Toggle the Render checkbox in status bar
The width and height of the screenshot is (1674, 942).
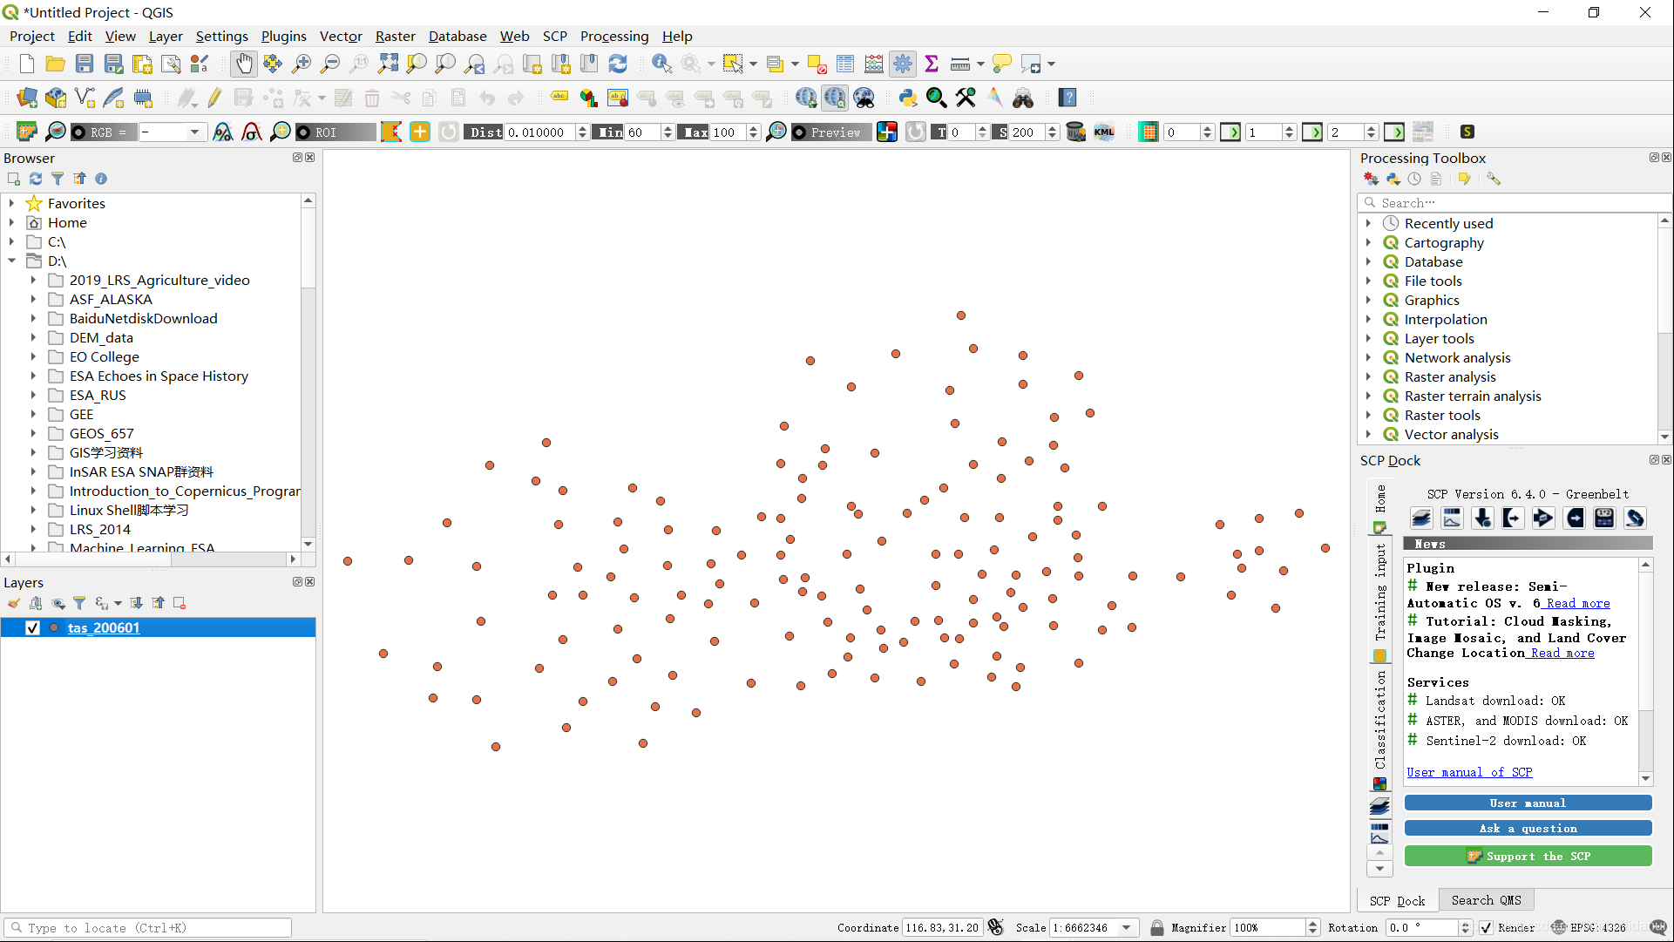pos(1487,928)
